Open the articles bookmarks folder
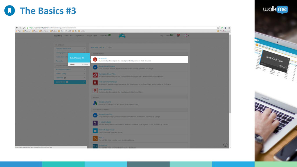Image resolution: width=297 pixels, height=167 pixels. (82, 31)
